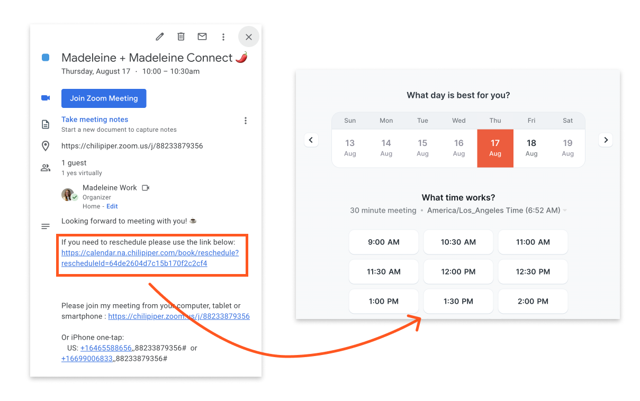The height and width of the screenshot is (401, 640).
Task: Choose the 10:30 AM time slot
Action: [x=458, y=242]
